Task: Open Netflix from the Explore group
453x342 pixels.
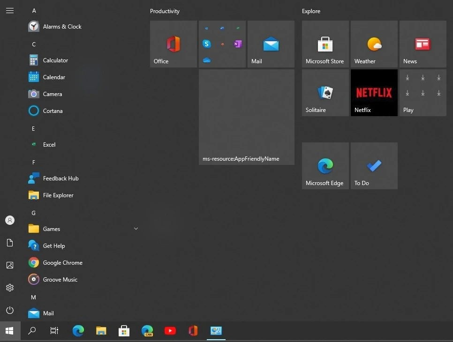Action: pyautogui.click(x=374, y=92)
